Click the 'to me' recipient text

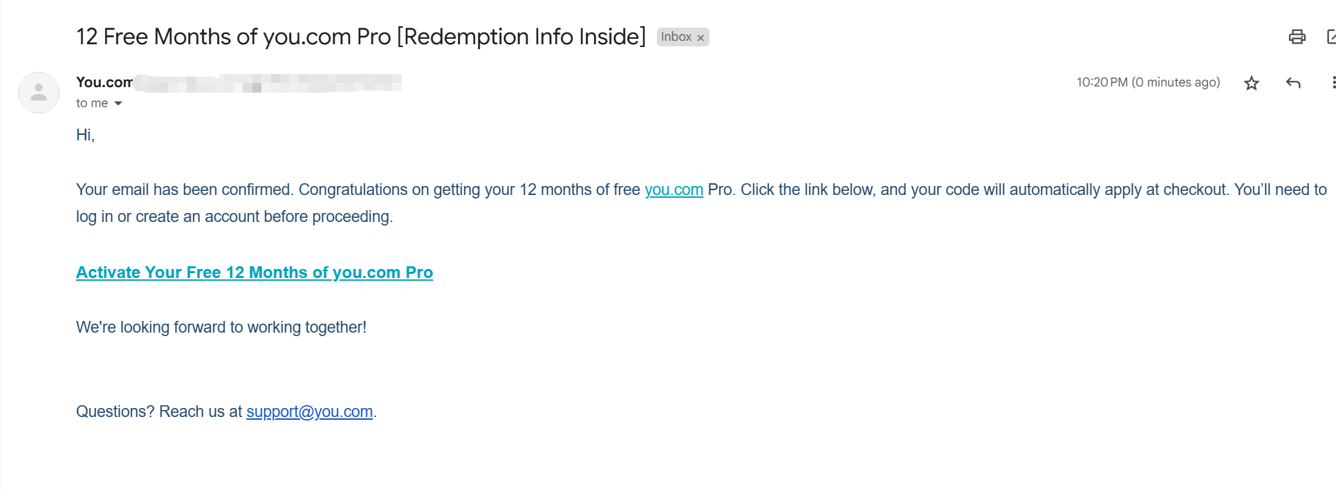(x=92, y=103)
